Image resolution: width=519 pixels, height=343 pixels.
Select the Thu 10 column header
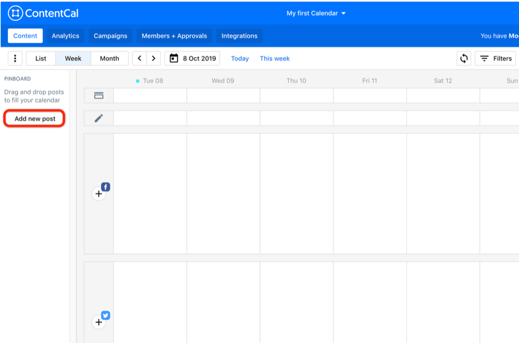(296, 81)
